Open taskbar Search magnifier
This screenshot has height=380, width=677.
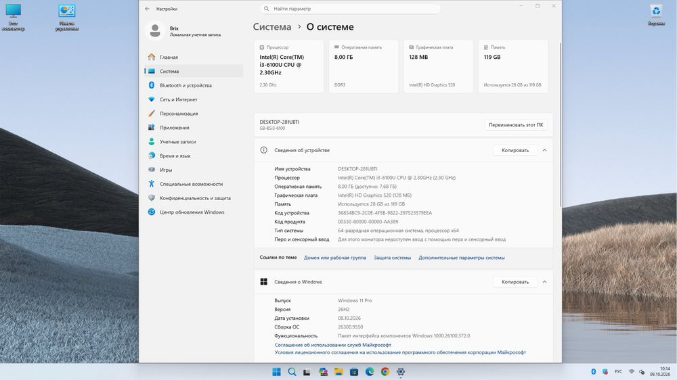292,372
